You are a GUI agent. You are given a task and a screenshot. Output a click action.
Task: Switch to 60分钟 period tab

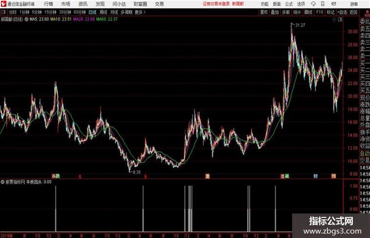[x=79, y=12]
